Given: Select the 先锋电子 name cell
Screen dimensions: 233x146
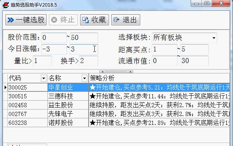Looking at the screenshot, I should click(68, 114).
